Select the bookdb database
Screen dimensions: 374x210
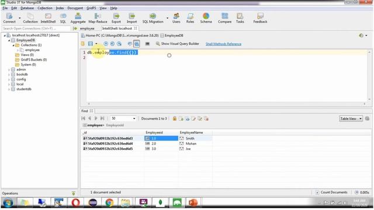pos(22,75)
